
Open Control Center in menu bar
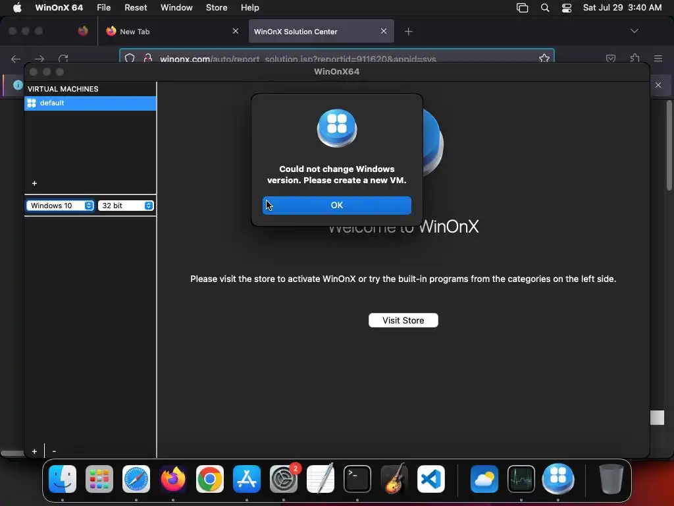(x=567, y=8)
